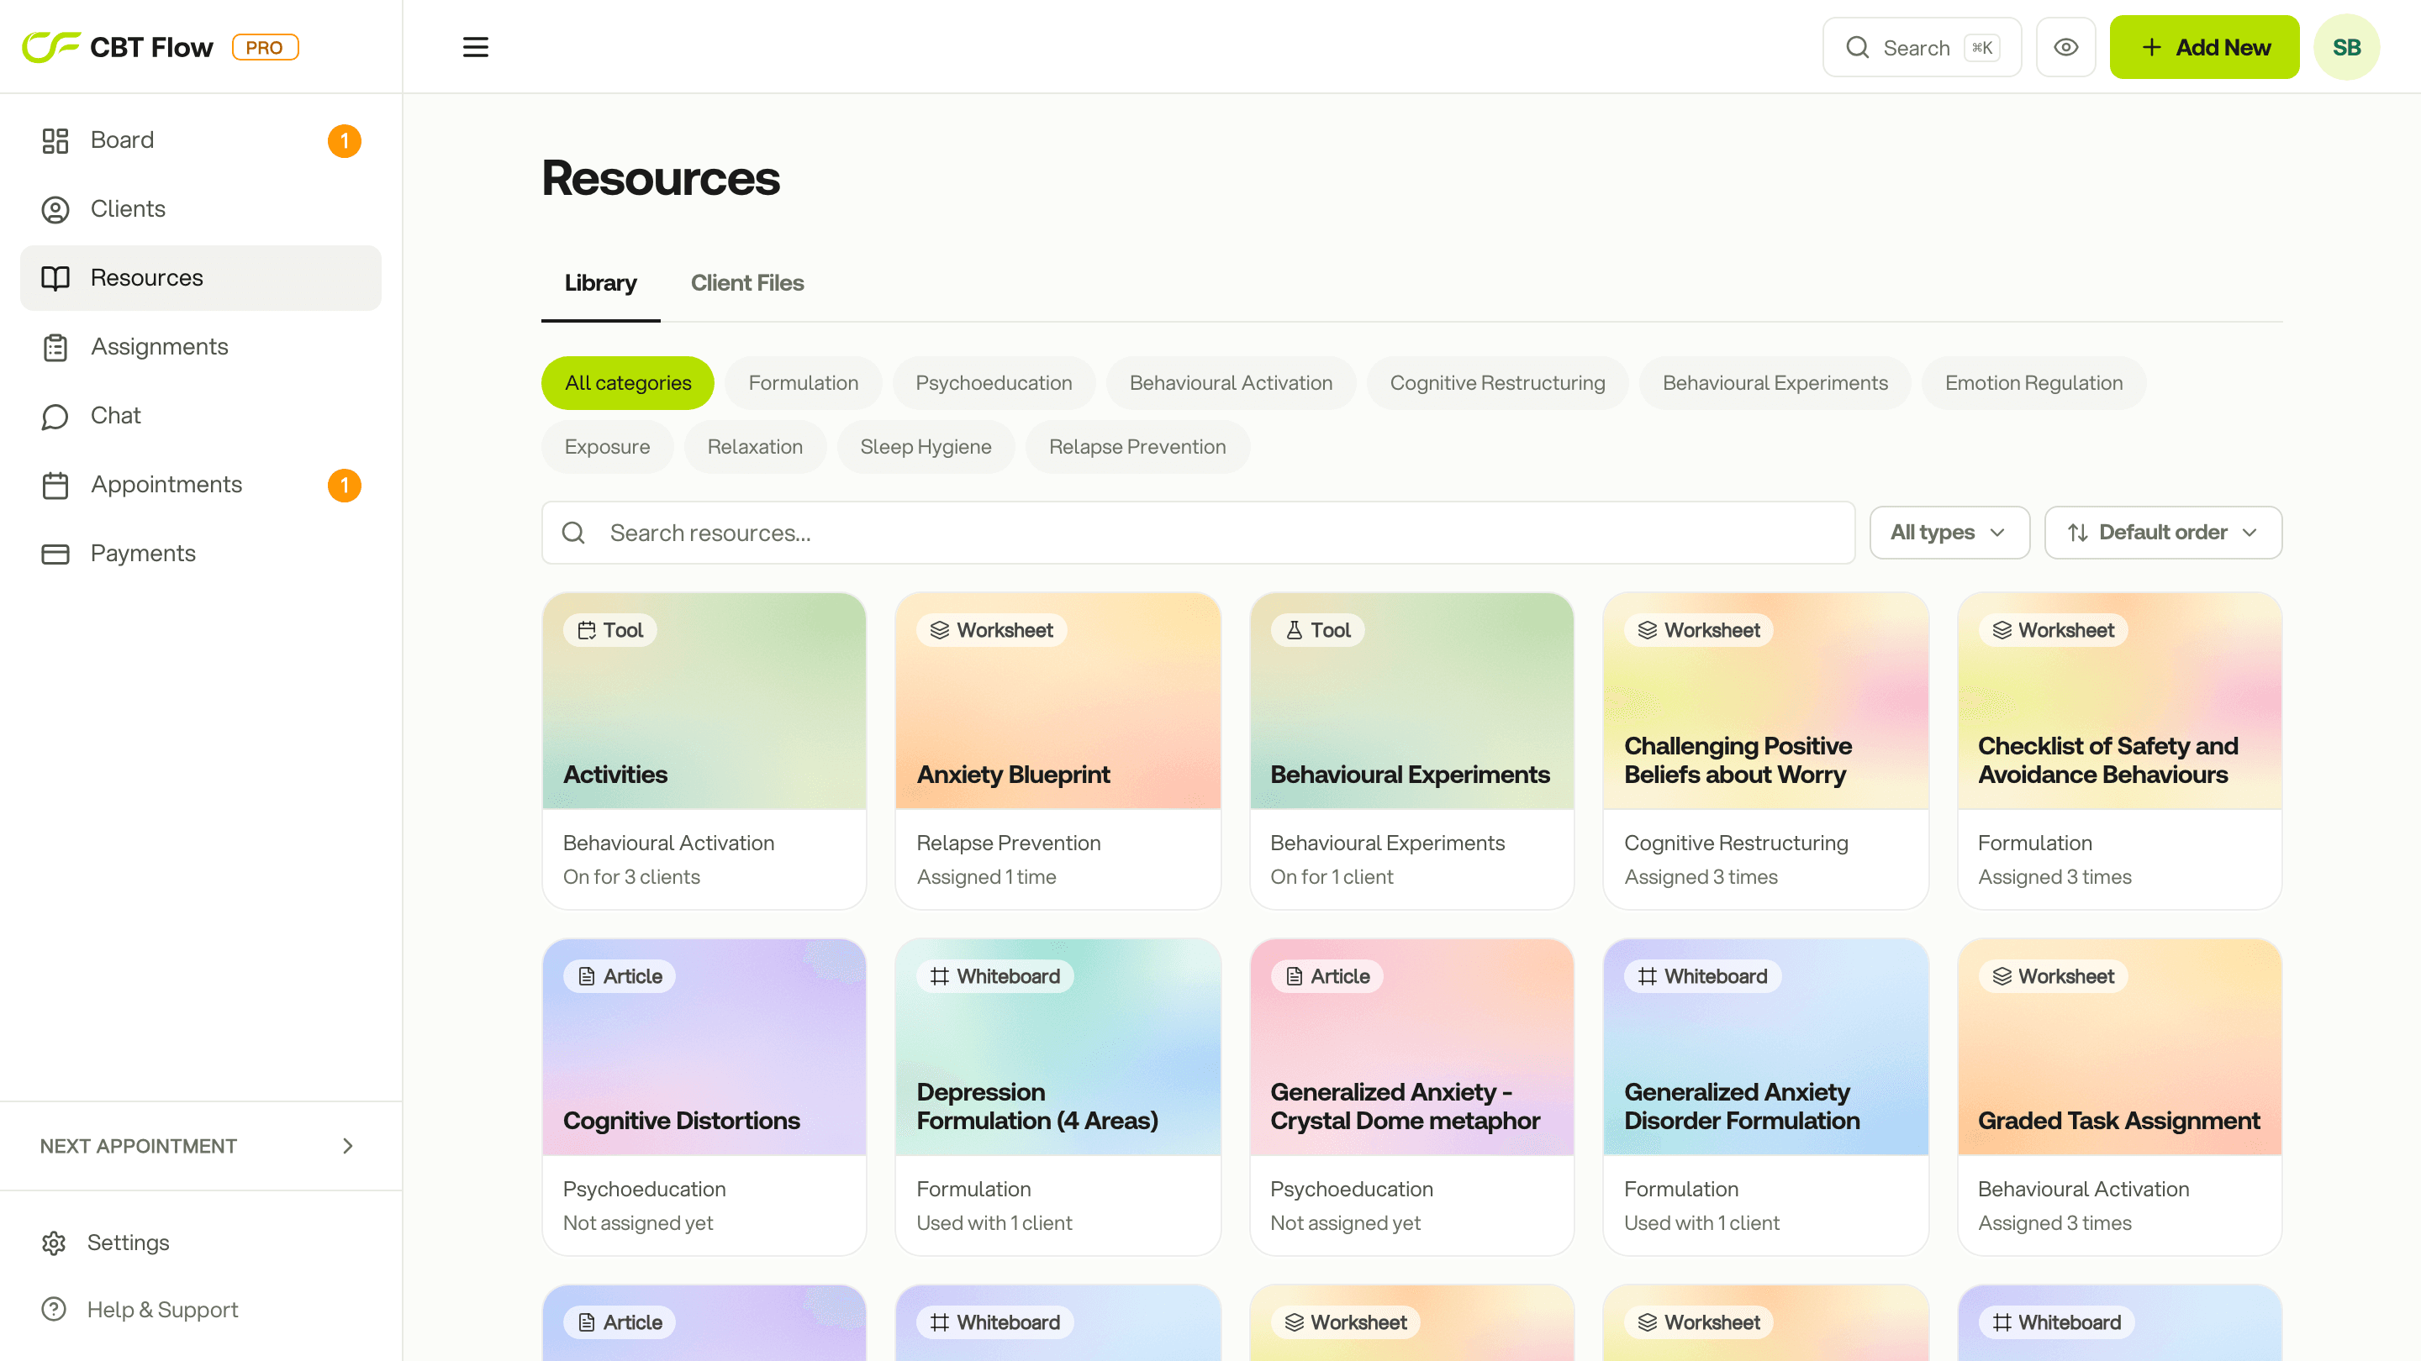Open the Graded Task Assignment card
This screenshot has height=1361, width=2421.
2119,1096
